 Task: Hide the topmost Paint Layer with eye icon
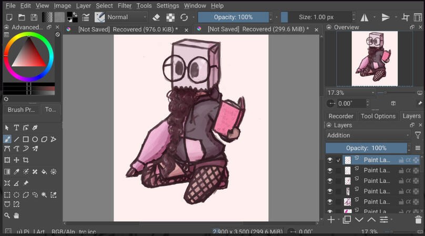330,160
